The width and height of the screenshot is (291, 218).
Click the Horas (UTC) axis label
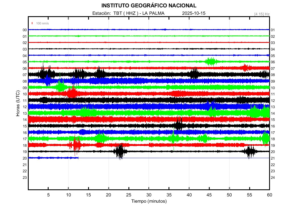click(x=18, y=104)
